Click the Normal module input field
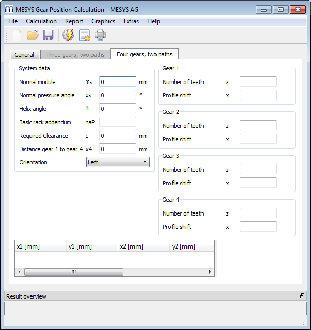The width and height of the screenshot is (311, 330). point(118,82)
